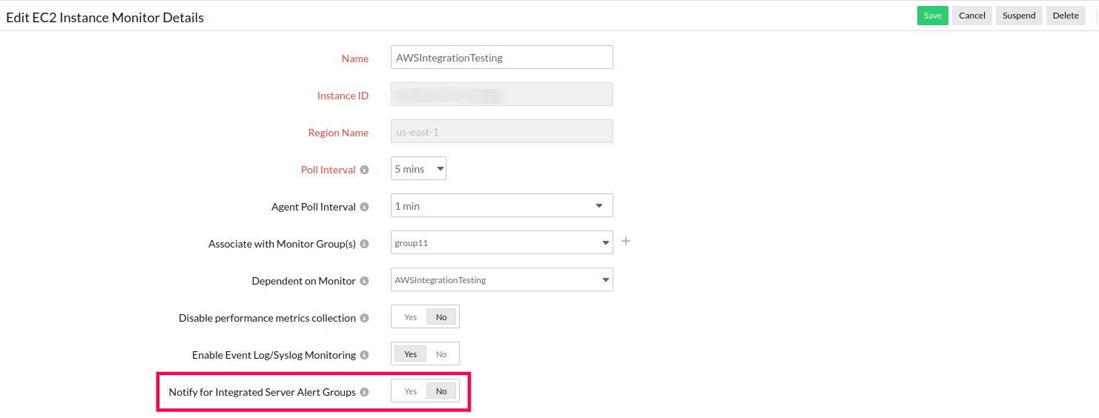Click info icon for Enable Event Log/Syslog Monitoring

pyautogui.click(x=364, y=355)
